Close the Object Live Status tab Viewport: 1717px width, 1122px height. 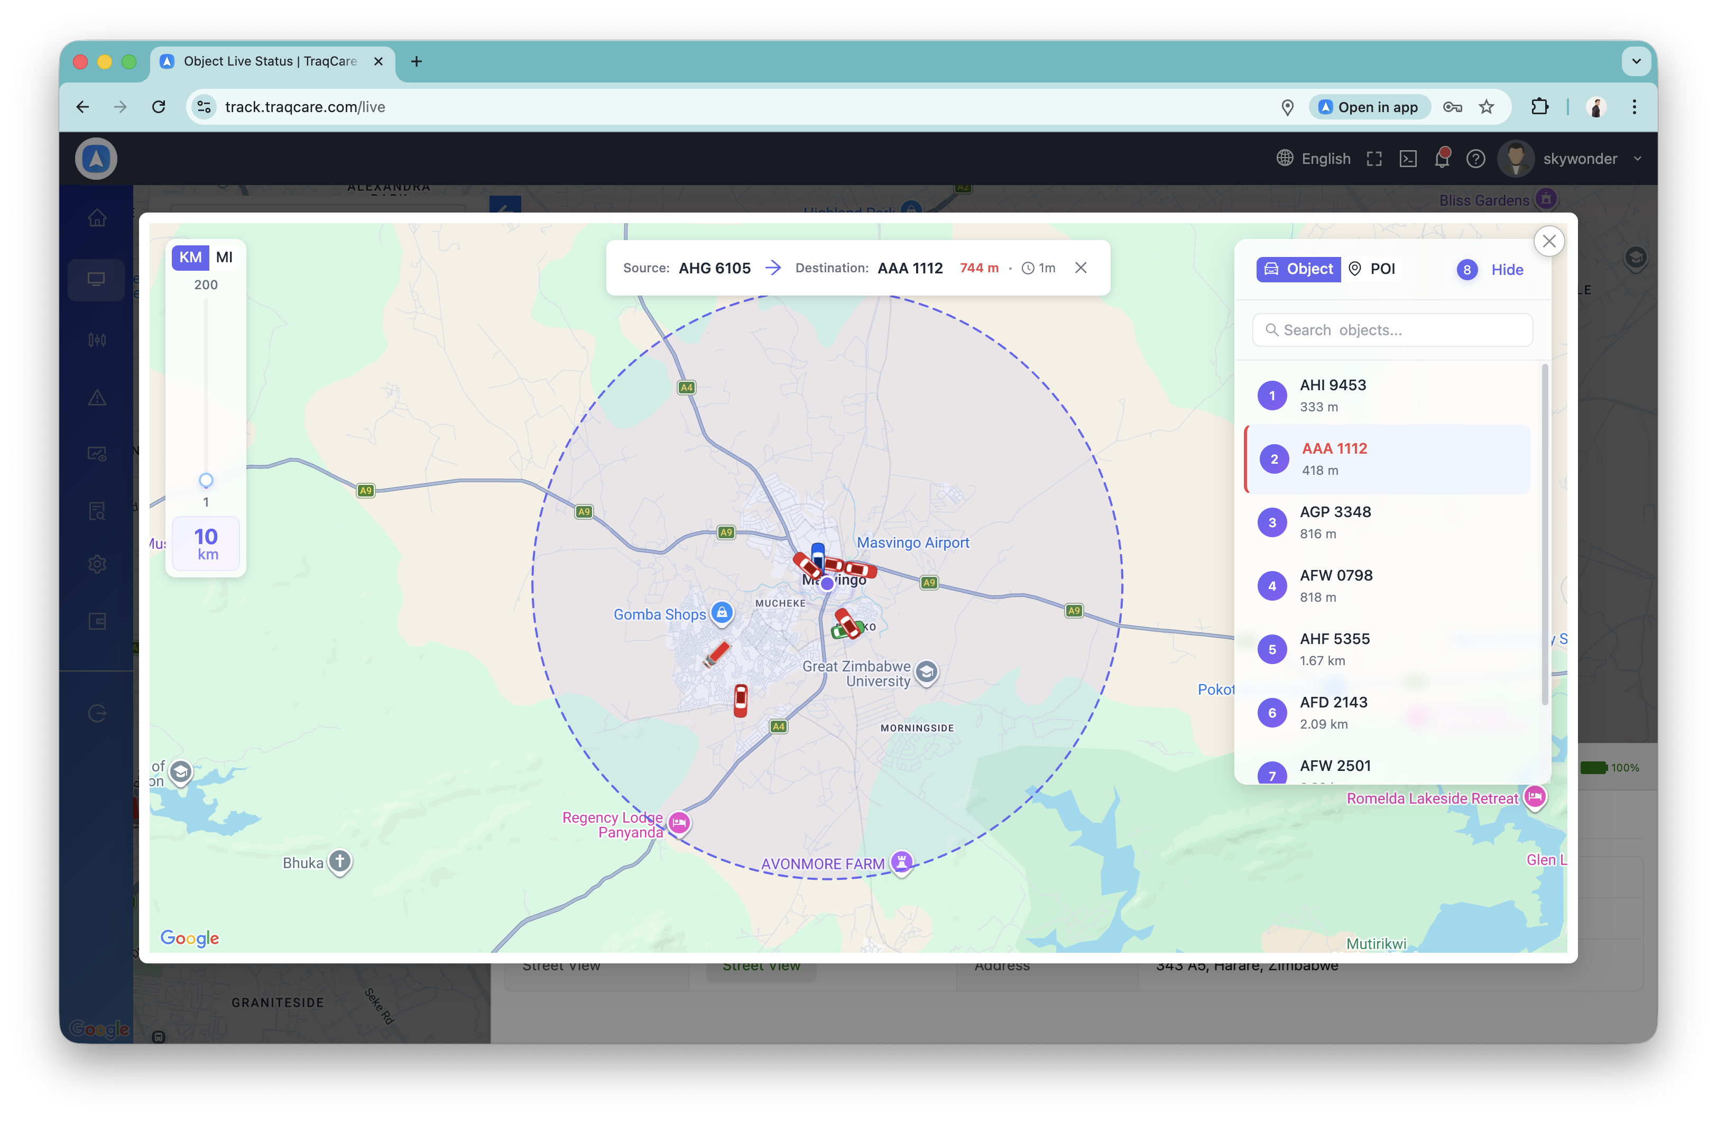(378, 61)
